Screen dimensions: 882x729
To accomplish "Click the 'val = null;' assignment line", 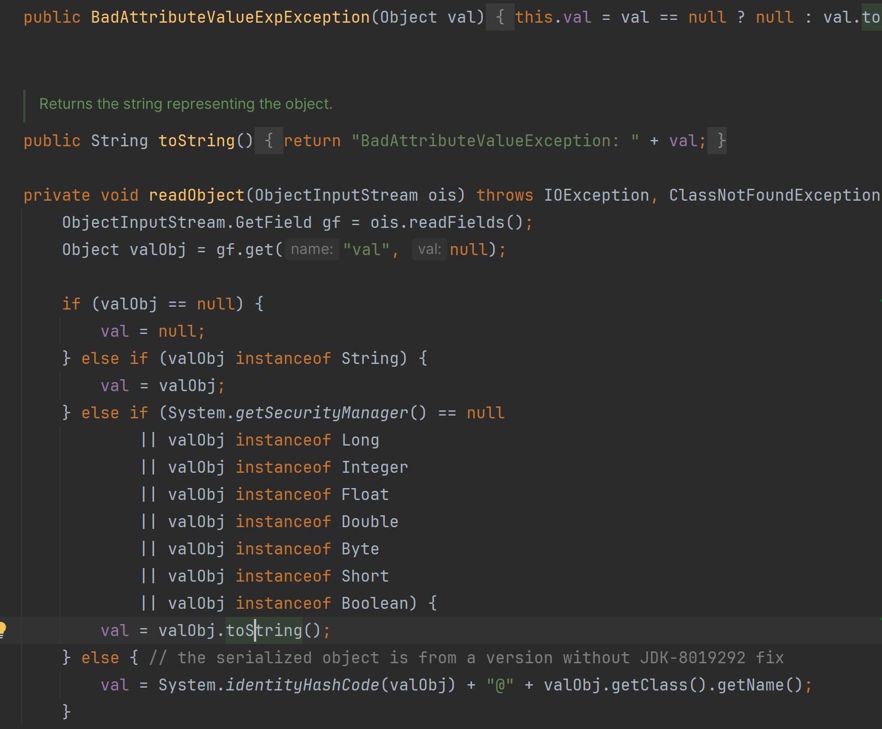I will (x=153, y=331).
